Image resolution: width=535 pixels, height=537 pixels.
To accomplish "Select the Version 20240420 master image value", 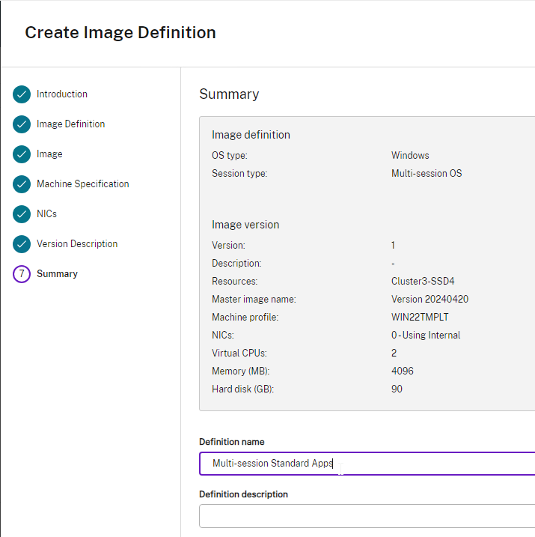I will (429, 300).
